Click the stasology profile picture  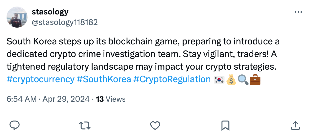tap(17, 17)
